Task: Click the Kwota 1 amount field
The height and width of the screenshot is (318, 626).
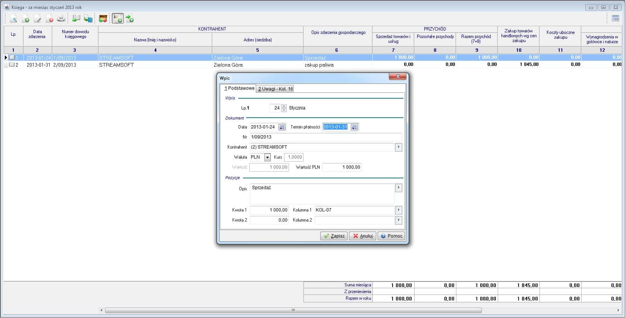Action: point(269,210)
